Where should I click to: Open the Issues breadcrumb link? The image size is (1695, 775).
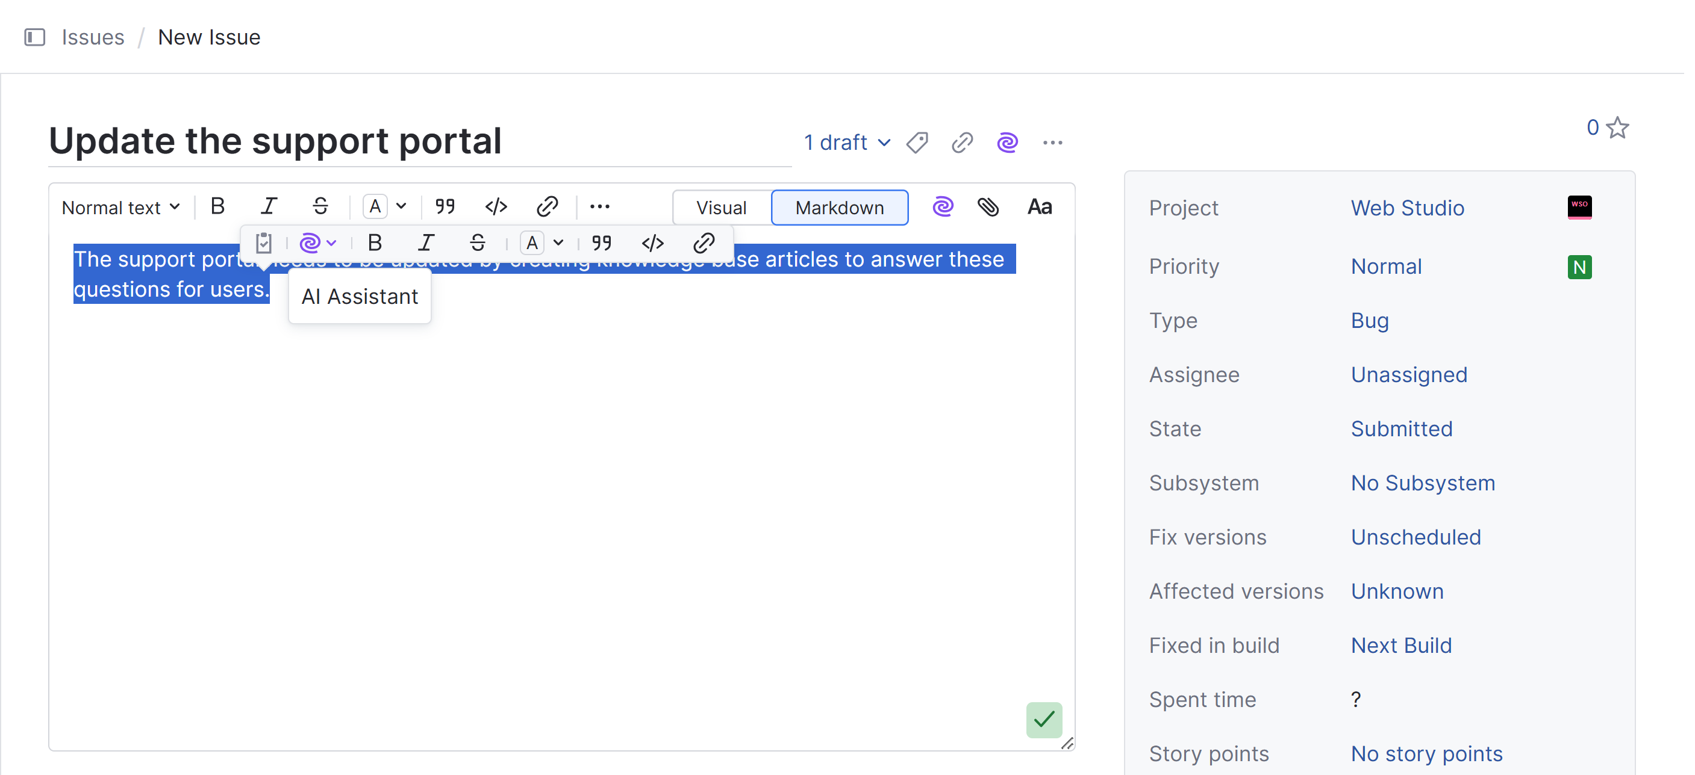pos(93,37)
